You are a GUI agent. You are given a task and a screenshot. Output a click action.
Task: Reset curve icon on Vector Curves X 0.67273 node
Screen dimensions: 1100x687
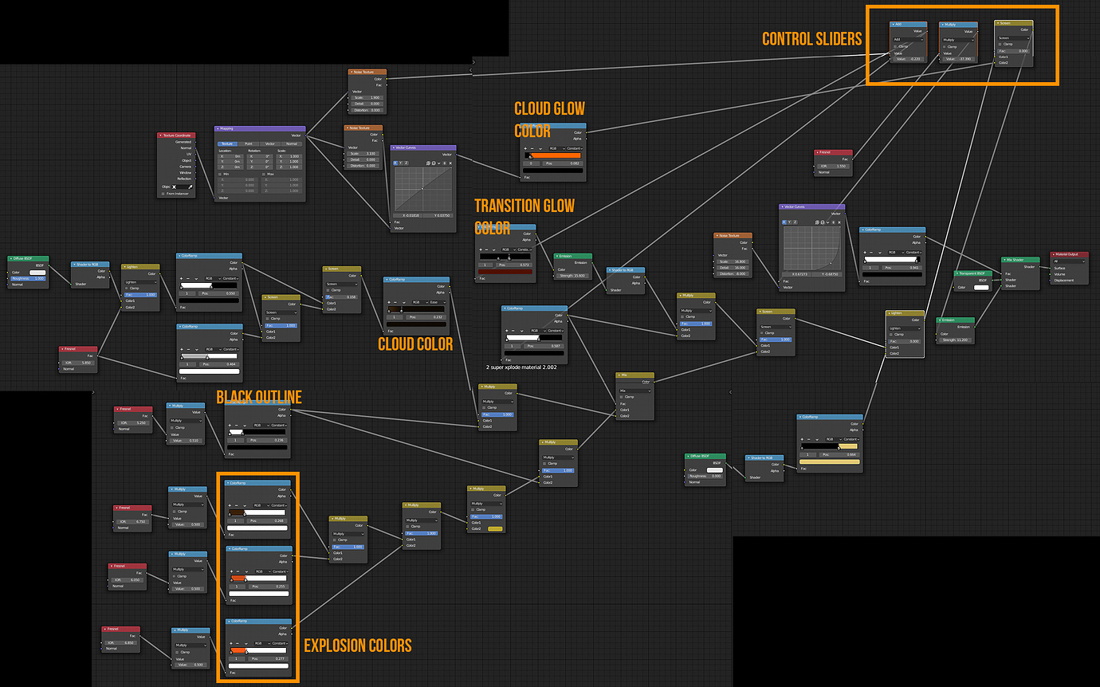pos(839,222)
